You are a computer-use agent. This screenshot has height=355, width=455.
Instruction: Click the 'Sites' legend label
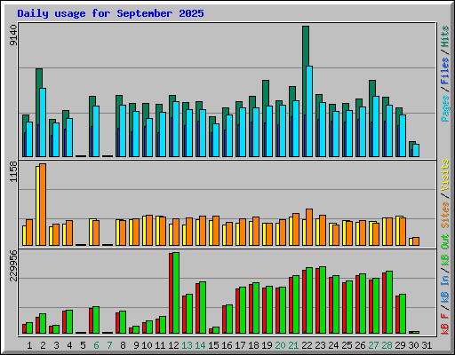click(x=445, y=215)
